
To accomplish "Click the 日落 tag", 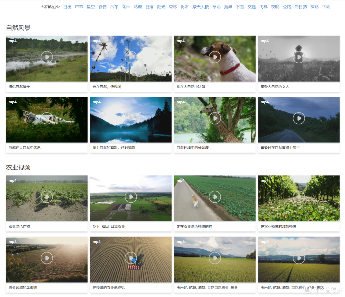I will pyautogui.click(x=149, y=7).
